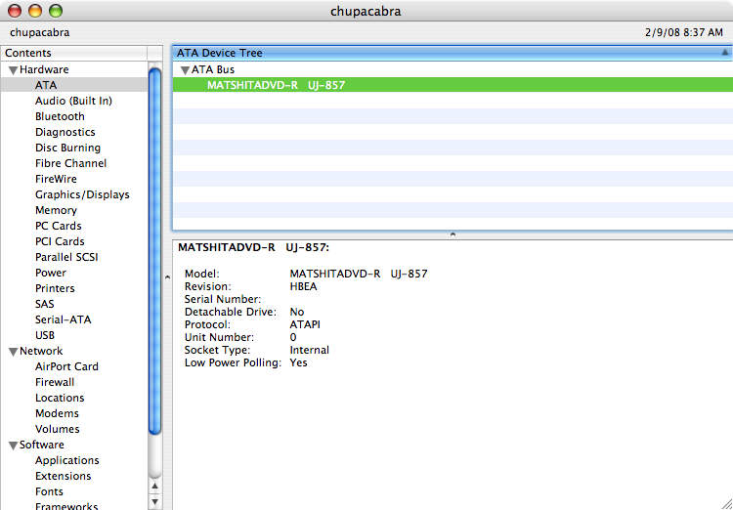Collapse the Software category triangle
Viewport: 733px width, 510px height.
click(13, 446)
